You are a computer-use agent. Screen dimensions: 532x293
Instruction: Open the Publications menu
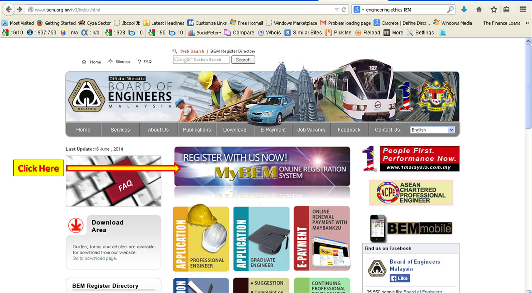tap(197, 130)
